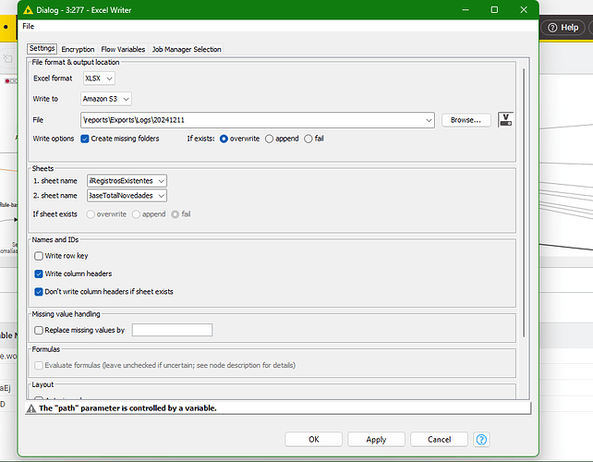The height and width of the screenshot is (462, 593).
Task: Open the Excel format XLSX dropdown
Action: pos(99,79)
